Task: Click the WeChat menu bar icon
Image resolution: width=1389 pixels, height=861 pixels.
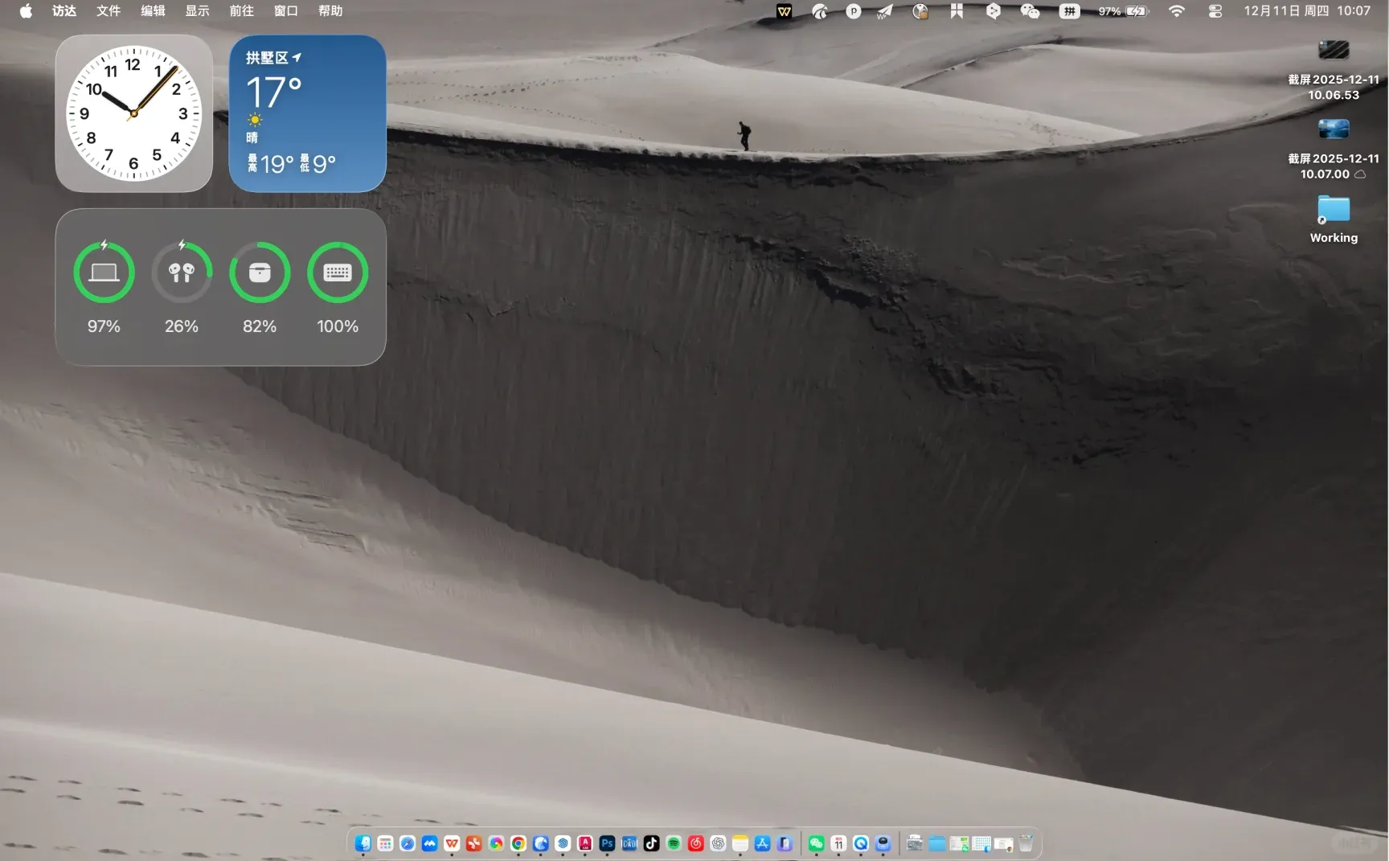Action: (1030, 11)
